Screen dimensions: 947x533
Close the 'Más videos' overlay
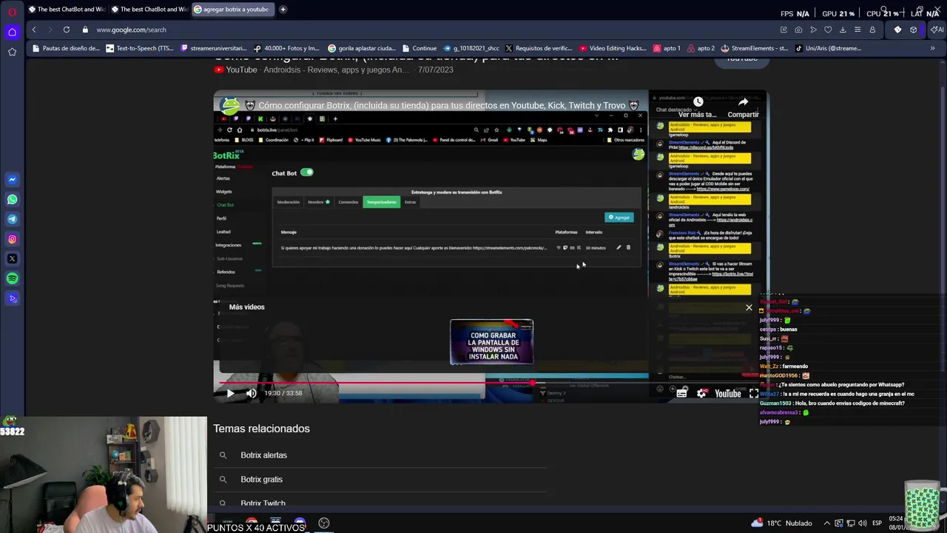[749, 307]
